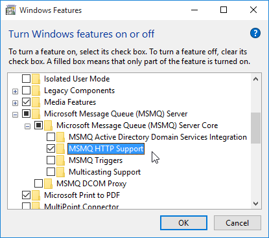The image size is (269, 238).
Task: Collapse the Microsoft Message Queue (MSMQ) Server node
Action: 15,114
